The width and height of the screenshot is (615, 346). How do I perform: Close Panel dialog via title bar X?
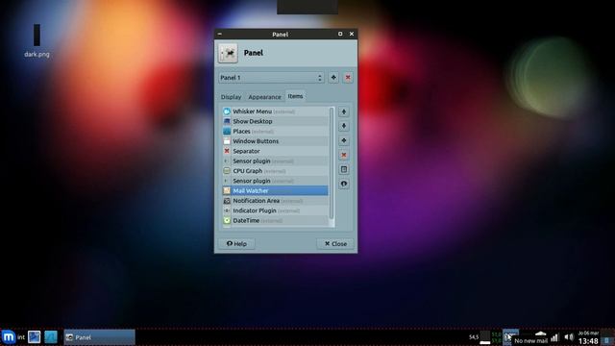click(x=352, y=35)
